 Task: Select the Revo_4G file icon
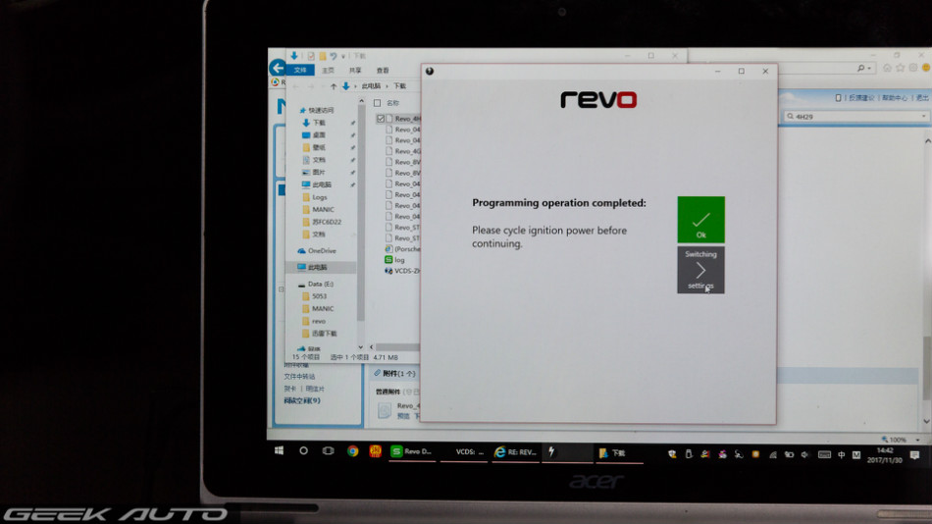[x=388, y=151]
